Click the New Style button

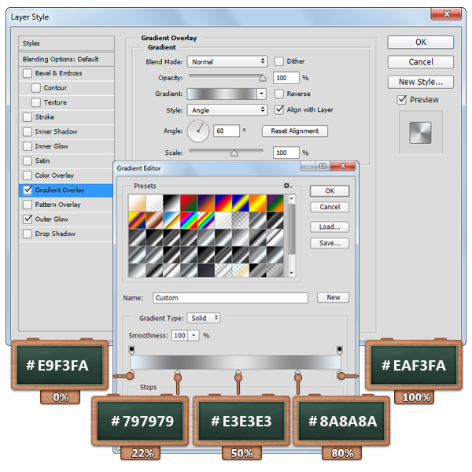[x=420, y=82]
